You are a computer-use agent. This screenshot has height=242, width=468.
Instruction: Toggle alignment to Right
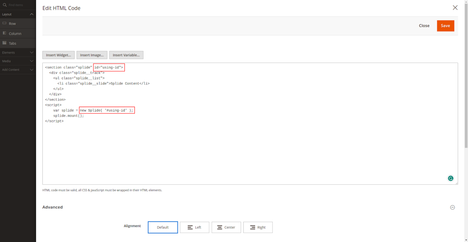coord(258,227)
